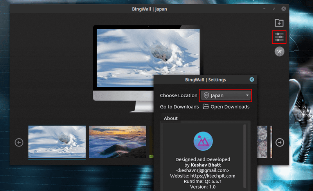Image resolution: width=313 pixels, height=191 pixels.
Task: Click the 'Runtime: Qt 5.5.1' text
Action: [203, 181]
